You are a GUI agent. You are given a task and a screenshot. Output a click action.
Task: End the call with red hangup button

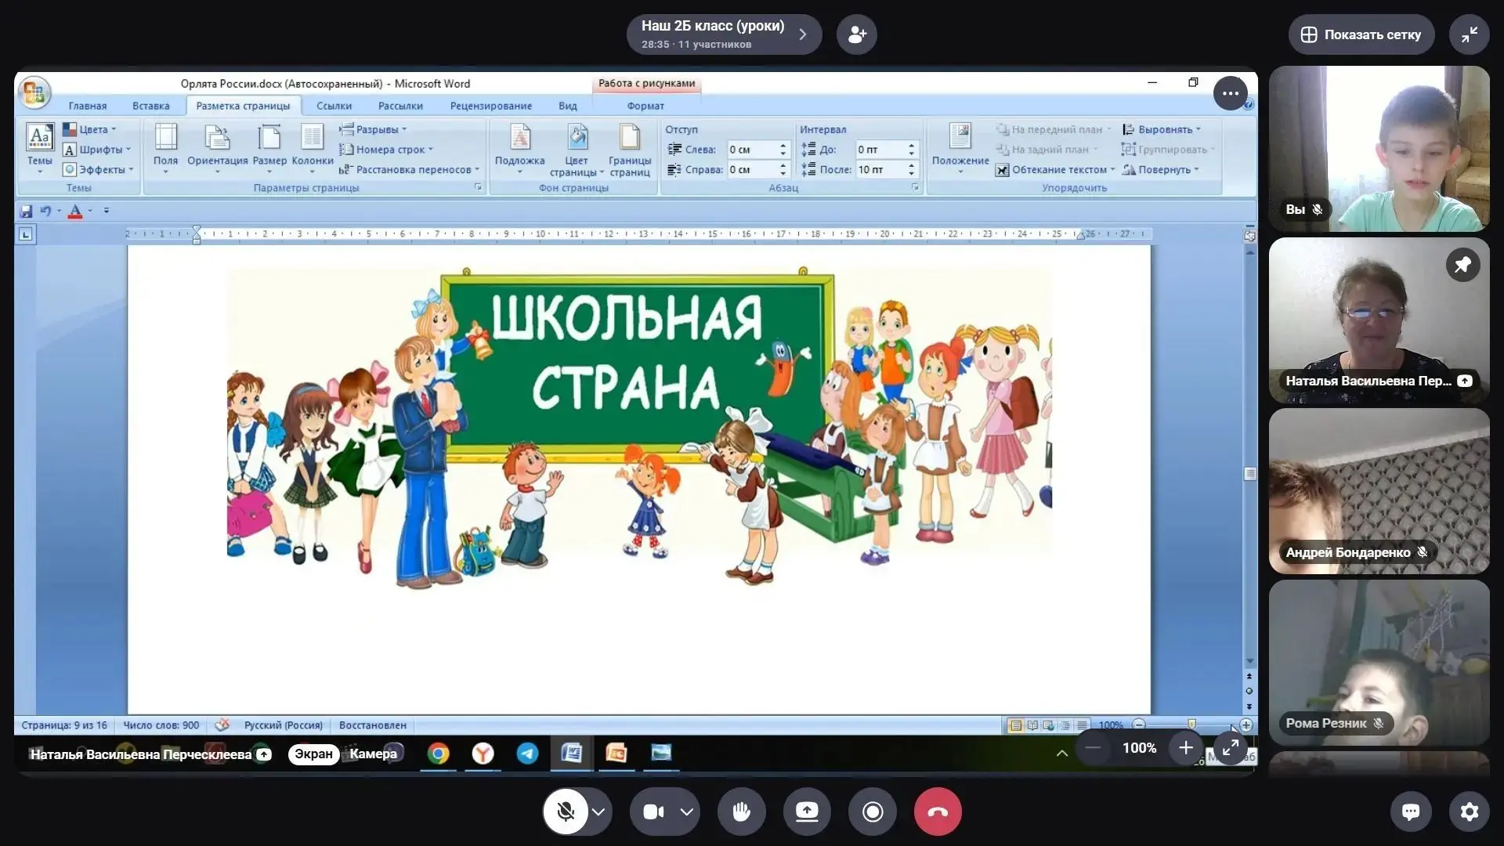click(x=938, y=812)
